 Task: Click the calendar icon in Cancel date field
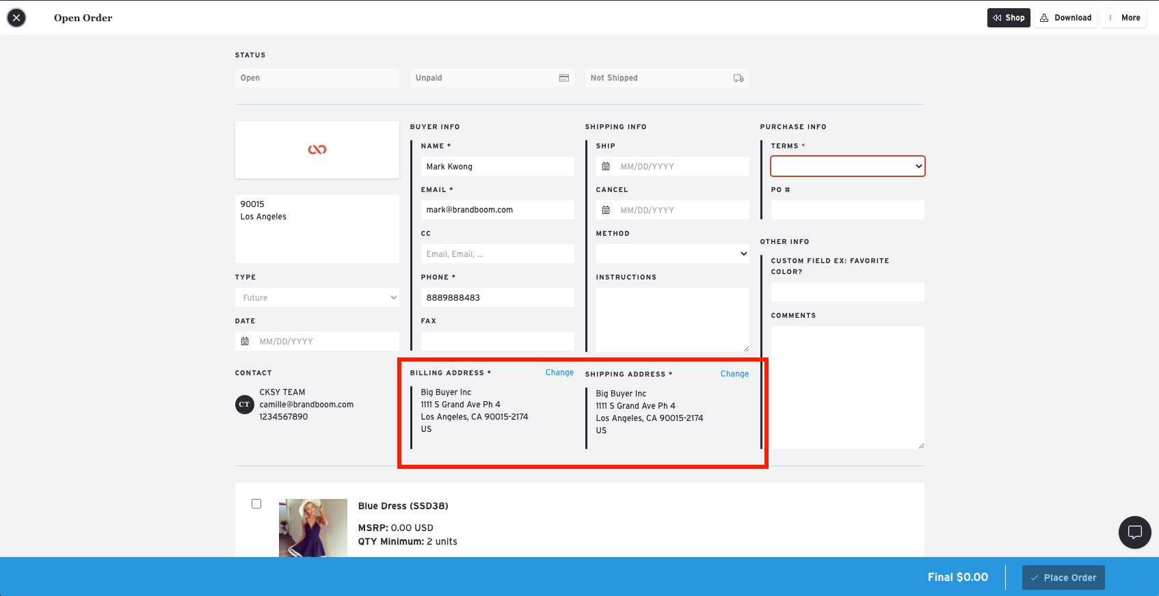(606, 210)
